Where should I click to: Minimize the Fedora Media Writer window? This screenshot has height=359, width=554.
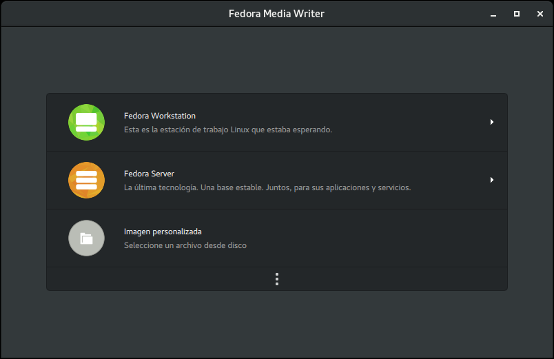coord(493,14)
